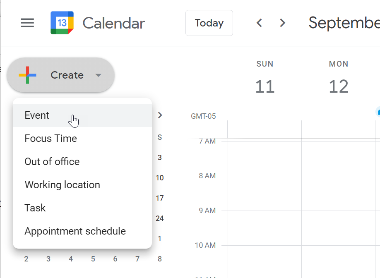Click the Google Calendar logo icon

click(62, 23)
